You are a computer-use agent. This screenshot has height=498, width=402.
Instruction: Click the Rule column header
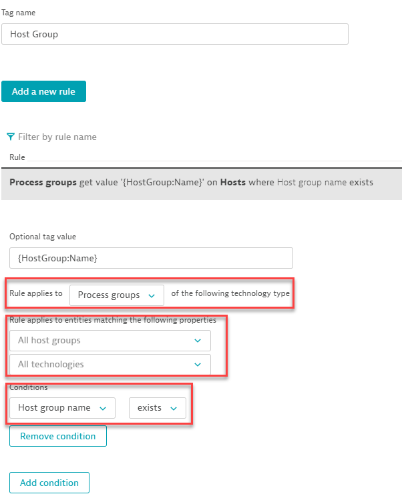[17, 157]
